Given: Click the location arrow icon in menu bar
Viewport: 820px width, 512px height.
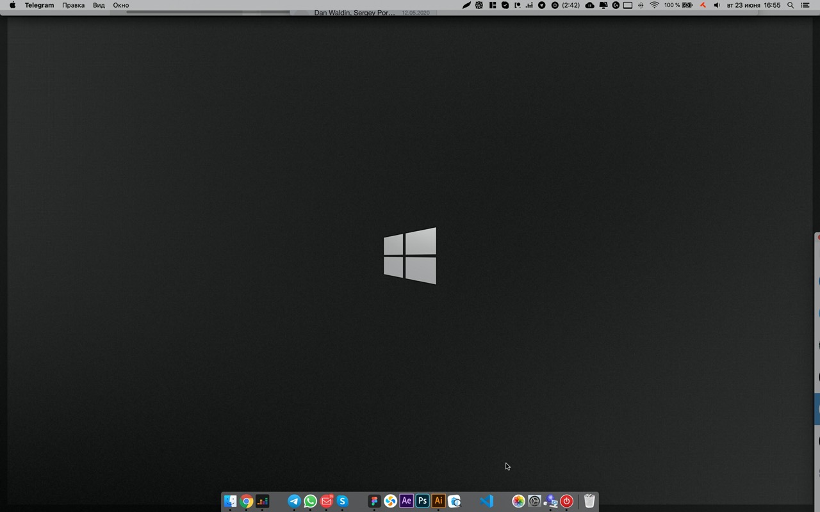Looking at the screenshot, I should tap(542, 5).
